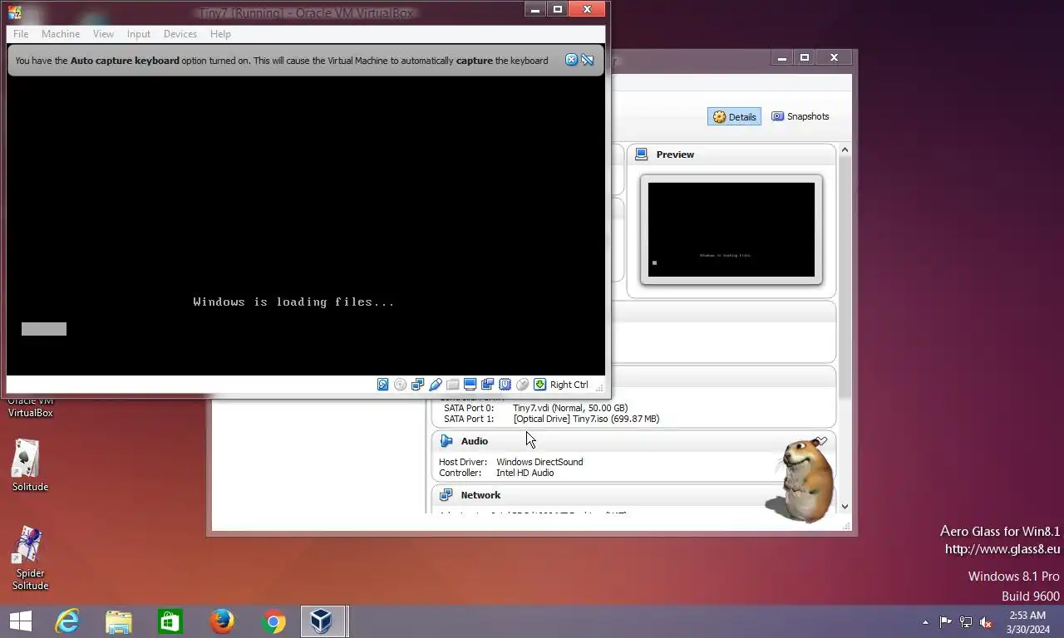Switch to Snapshots in VirtualBox Manager
The height and width of the screenshot is (638, 1064).
[800, 116]
